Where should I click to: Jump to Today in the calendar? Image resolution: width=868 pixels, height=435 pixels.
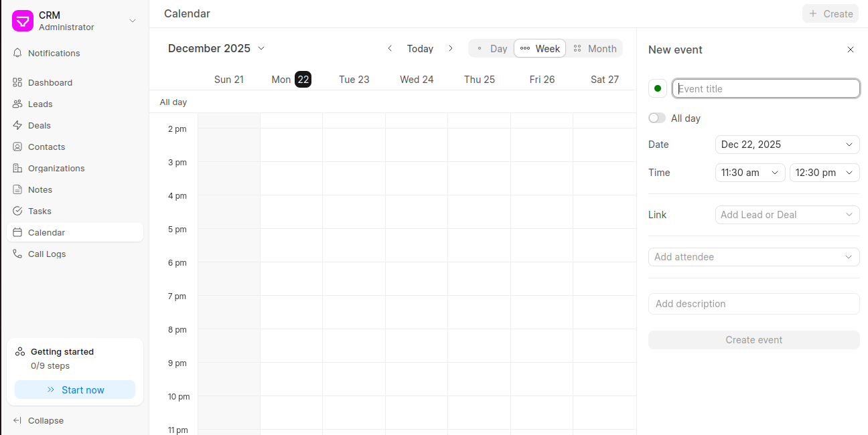(x=420, y=48)
